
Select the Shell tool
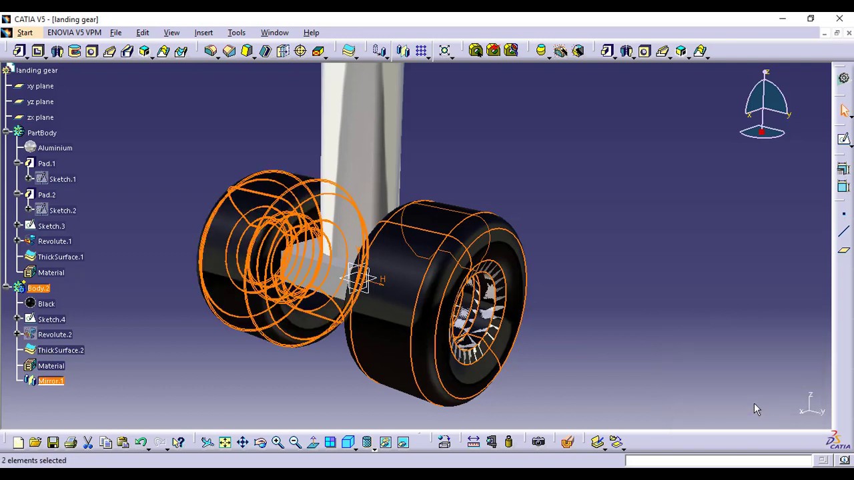pyautogui.click(x=265, y=51)
